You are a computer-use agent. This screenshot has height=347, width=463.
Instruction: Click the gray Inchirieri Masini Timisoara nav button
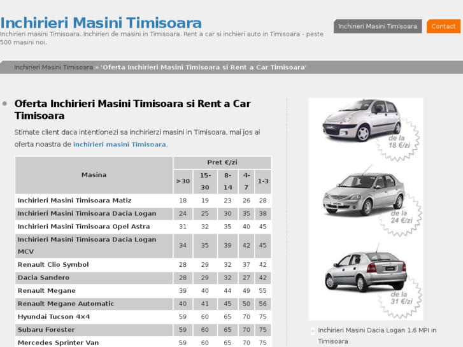378,26
